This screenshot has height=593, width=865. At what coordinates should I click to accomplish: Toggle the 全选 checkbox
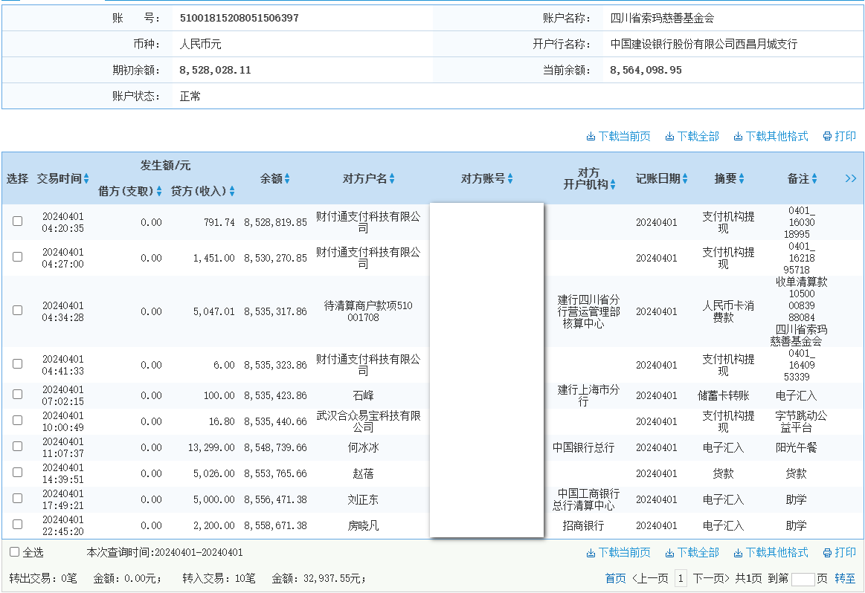pos(15,551)
